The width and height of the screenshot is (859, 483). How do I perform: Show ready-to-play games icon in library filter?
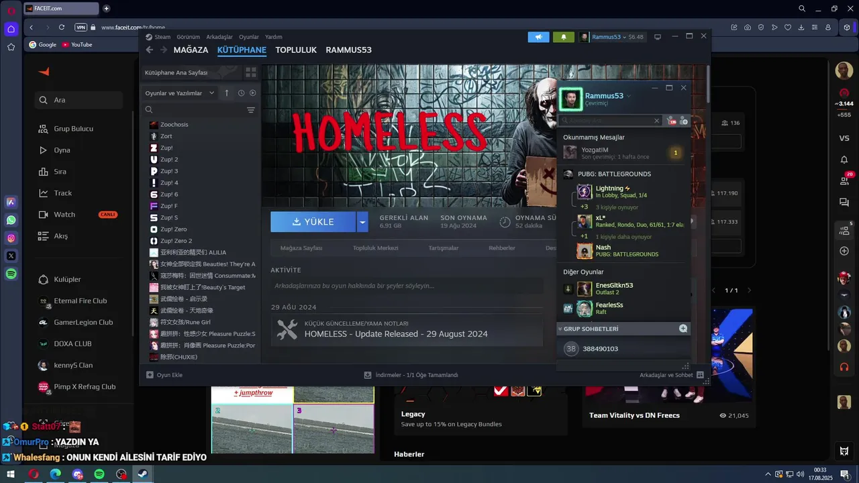253,93
